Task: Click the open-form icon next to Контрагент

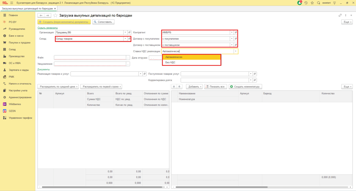Action: point(236,32)
